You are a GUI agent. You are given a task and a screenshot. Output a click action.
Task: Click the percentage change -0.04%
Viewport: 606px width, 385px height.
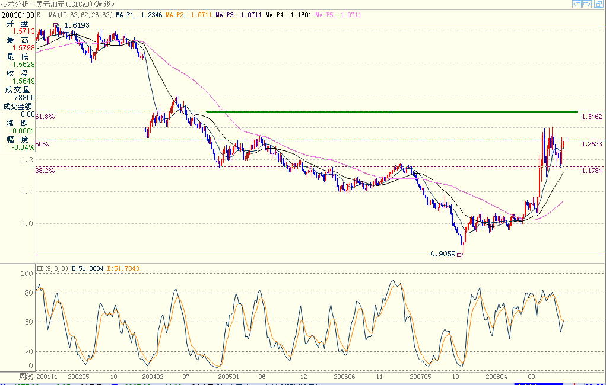pos(23,147)
